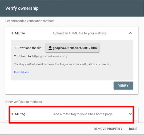Collapse the HTML file section chevron
Screen dimensions: 144x135
pos(130,33)
